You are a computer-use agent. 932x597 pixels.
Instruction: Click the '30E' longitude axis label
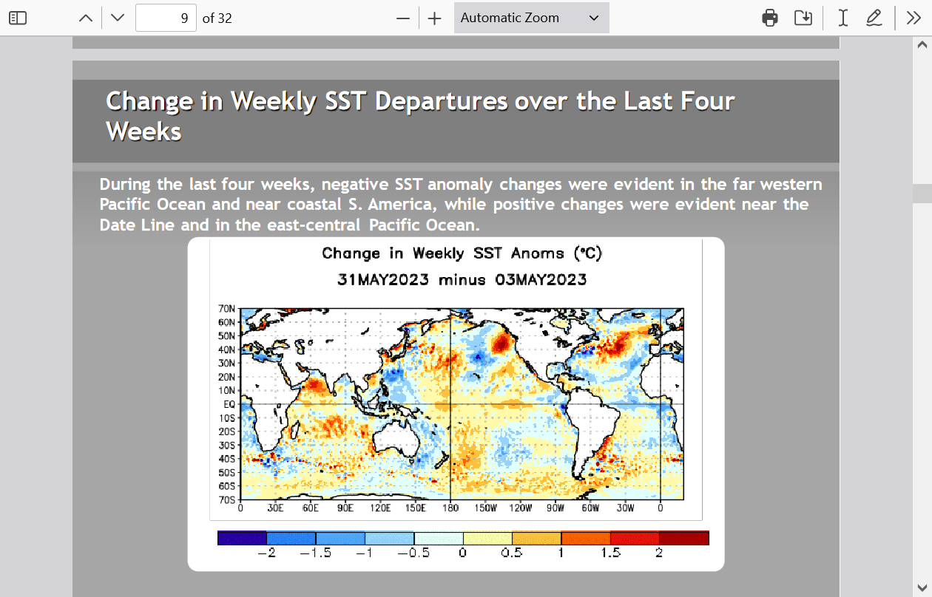276,508
